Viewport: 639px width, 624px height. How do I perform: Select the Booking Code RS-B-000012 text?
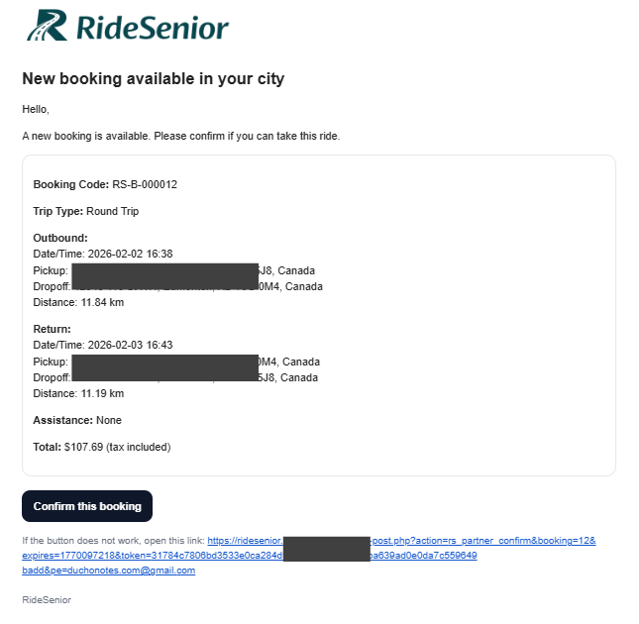[105, 184]
